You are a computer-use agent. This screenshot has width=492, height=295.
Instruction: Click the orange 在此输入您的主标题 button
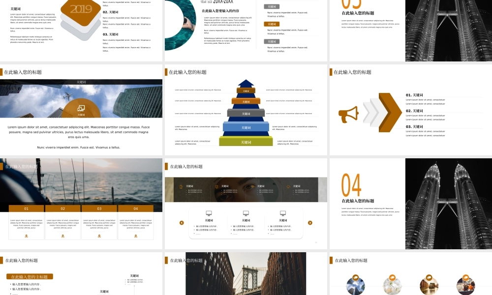30,277
